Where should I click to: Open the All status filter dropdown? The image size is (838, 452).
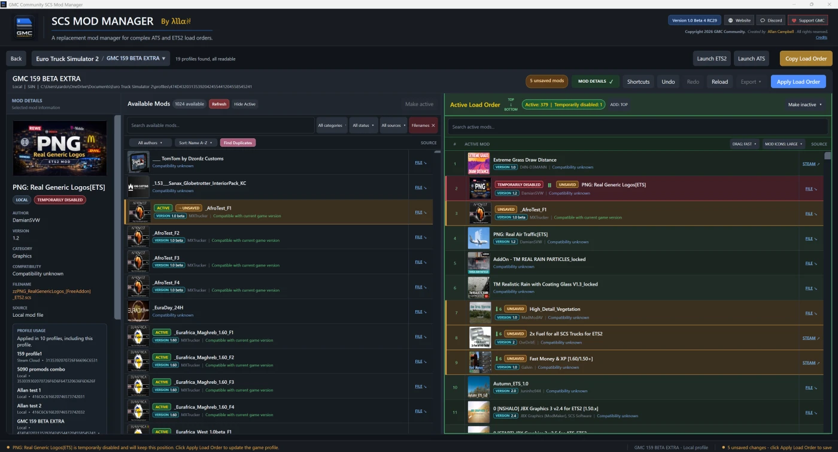363,125
